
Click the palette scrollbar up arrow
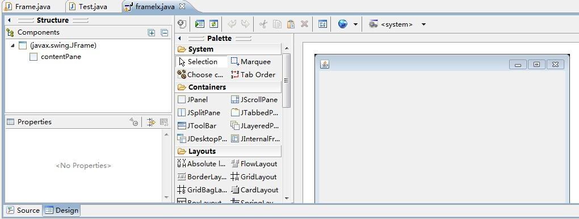[287, 48]
